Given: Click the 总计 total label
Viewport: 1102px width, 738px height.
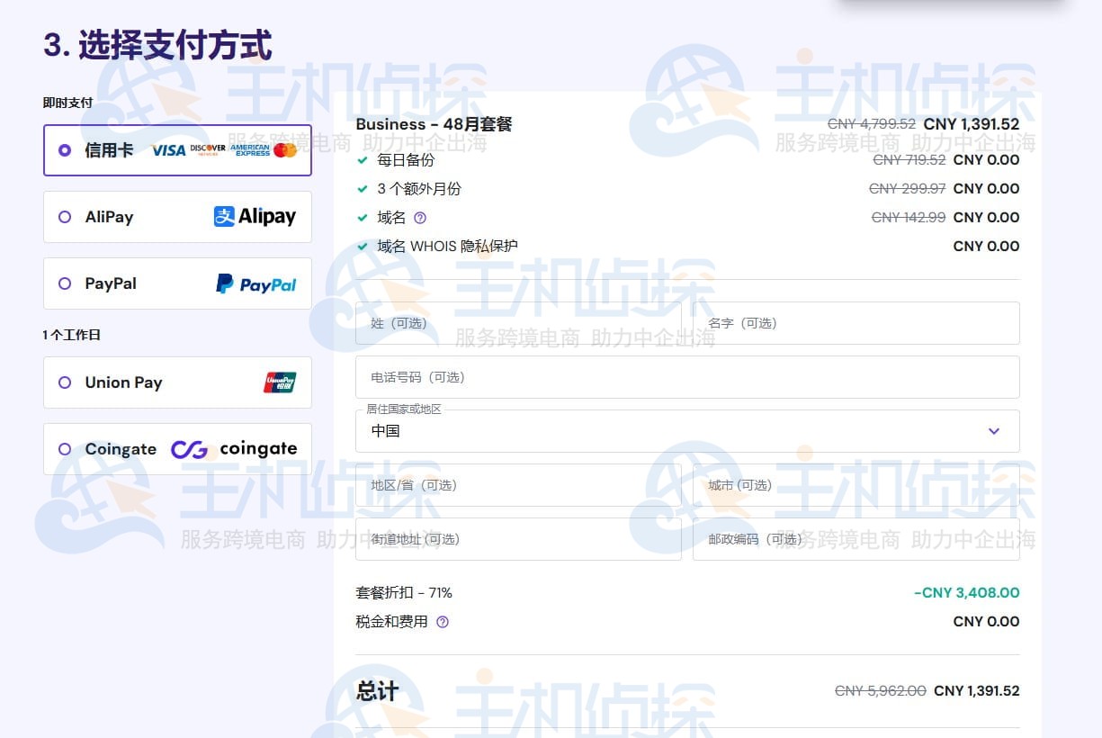Looking at the screenshot, I should pyautogui.click(x=377, y=691).
